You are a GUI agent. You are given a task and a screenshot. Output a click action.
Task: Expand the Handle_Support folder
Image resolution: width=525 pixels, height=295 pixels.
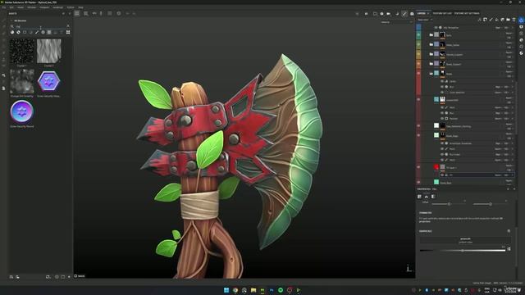click(x=431, y=54)
